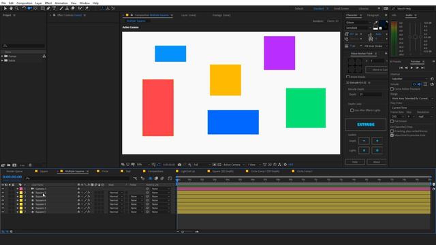Click the eyedropper in Character panel

[x=375, y=22]
